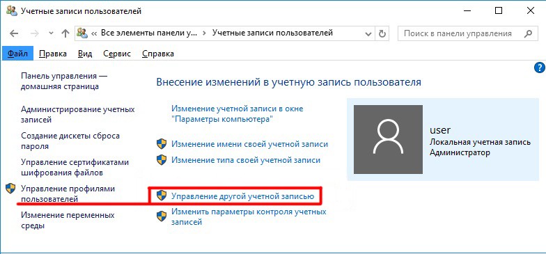Viewport: 546px width, 254px height.
Task: Open Управление сертификатами шифрования файлов
Action: [x=75, y=167]
